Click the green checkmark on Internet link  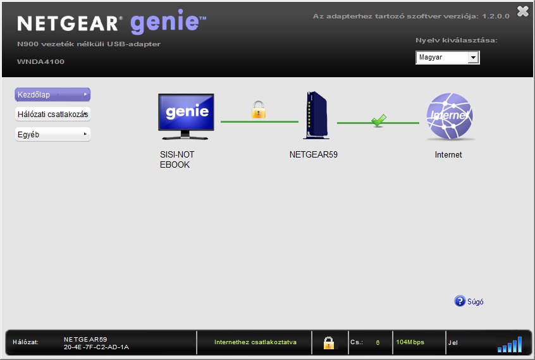click(x=379, y=120)
